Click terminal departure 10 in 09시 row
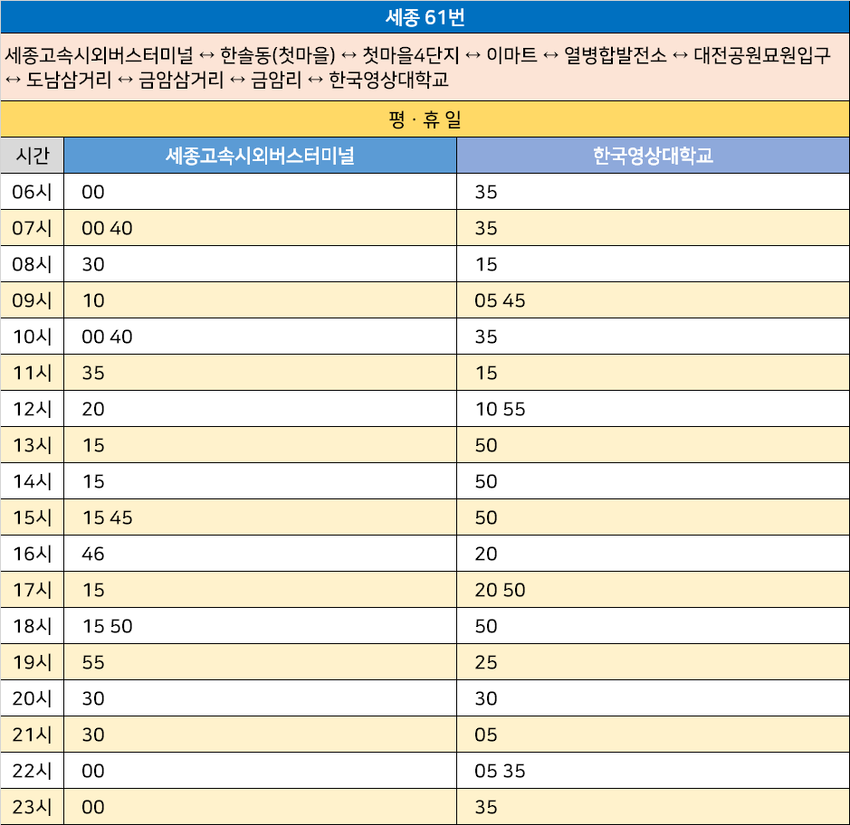The width and height of the screenshot is (850, 825). click(92, 300)
